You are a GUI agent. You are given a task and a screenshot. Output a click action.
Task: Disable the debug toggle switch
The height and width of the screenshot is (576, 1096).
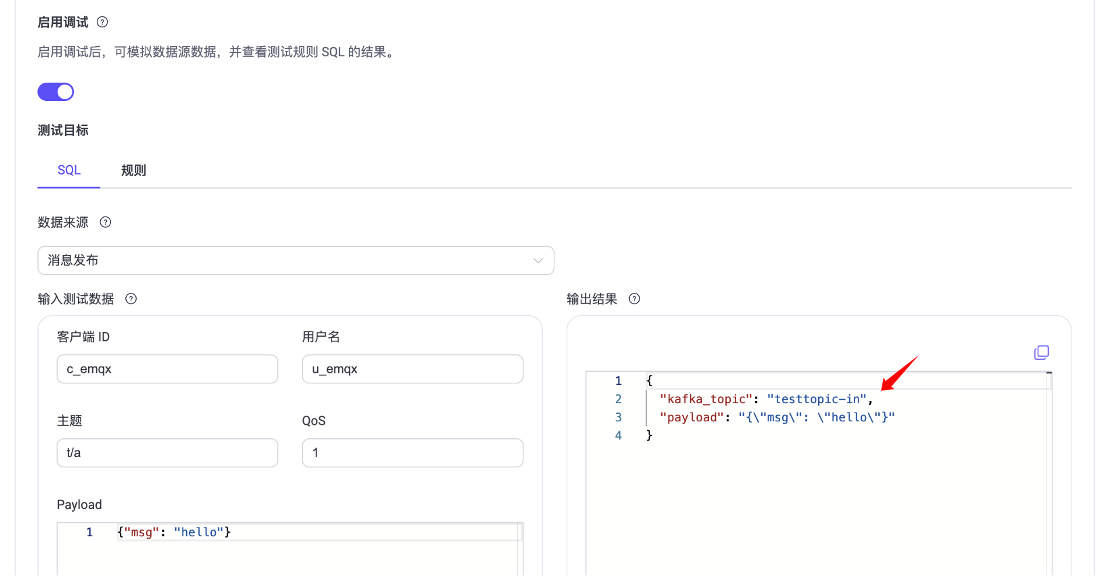55,92
